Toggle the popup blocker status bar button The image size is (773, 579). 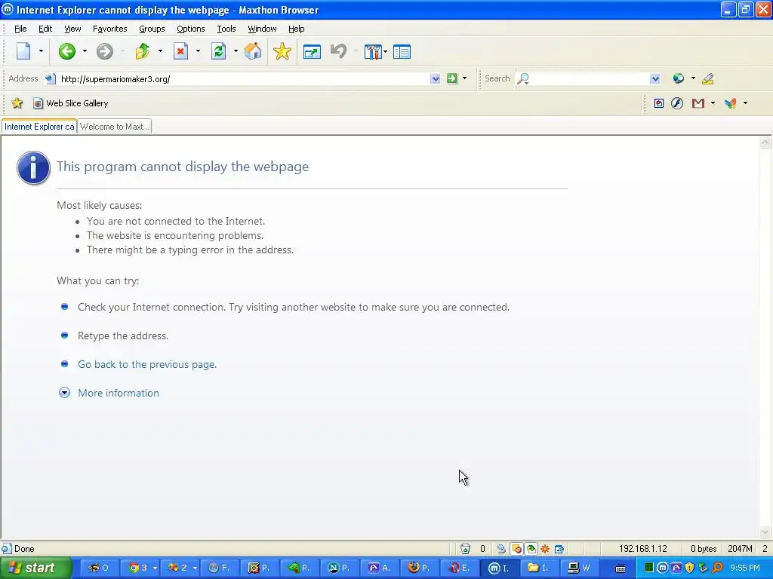tap(516, 549)
